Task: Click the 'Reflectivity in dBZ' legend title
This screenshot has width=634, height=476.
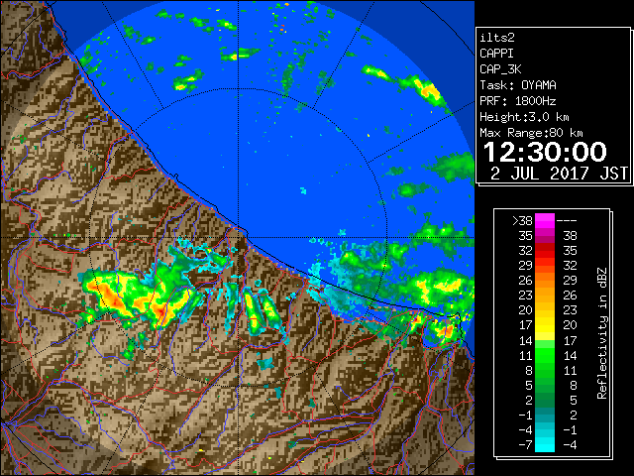Action: pos(602,333)
